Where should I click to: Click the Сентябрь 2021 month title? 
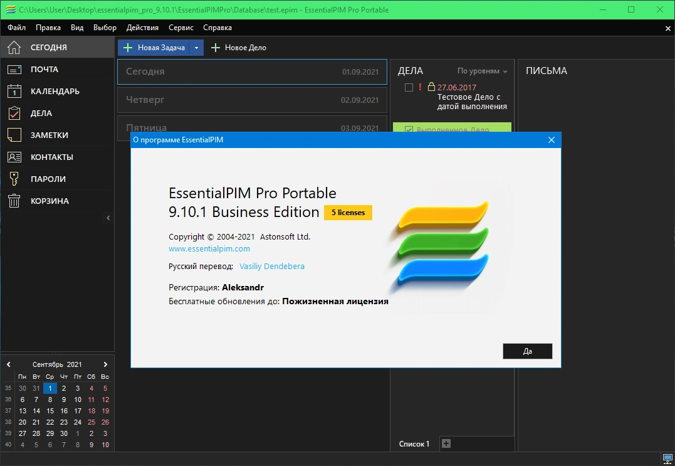pos(57,364)
